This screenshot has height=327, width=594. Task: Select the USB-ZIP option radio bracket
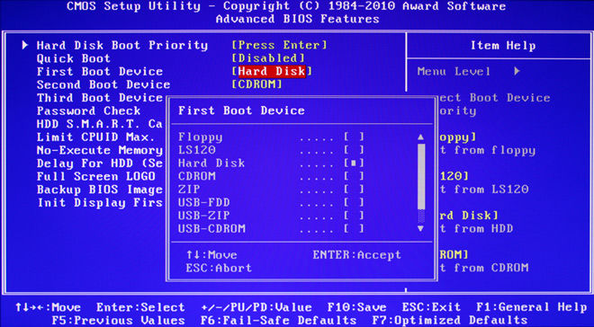click(x=354, y=216)
